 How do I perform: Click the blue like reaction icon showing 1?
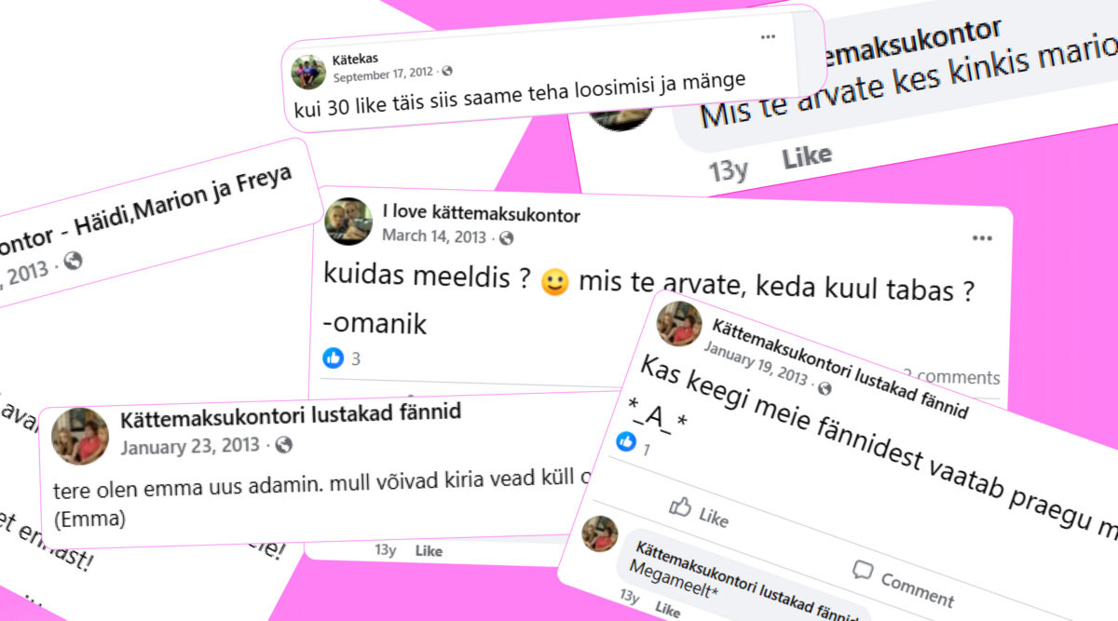tap(626, 442)
